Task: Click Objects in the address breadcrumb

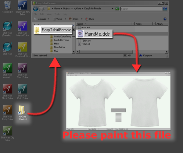Action: point(67,9)
